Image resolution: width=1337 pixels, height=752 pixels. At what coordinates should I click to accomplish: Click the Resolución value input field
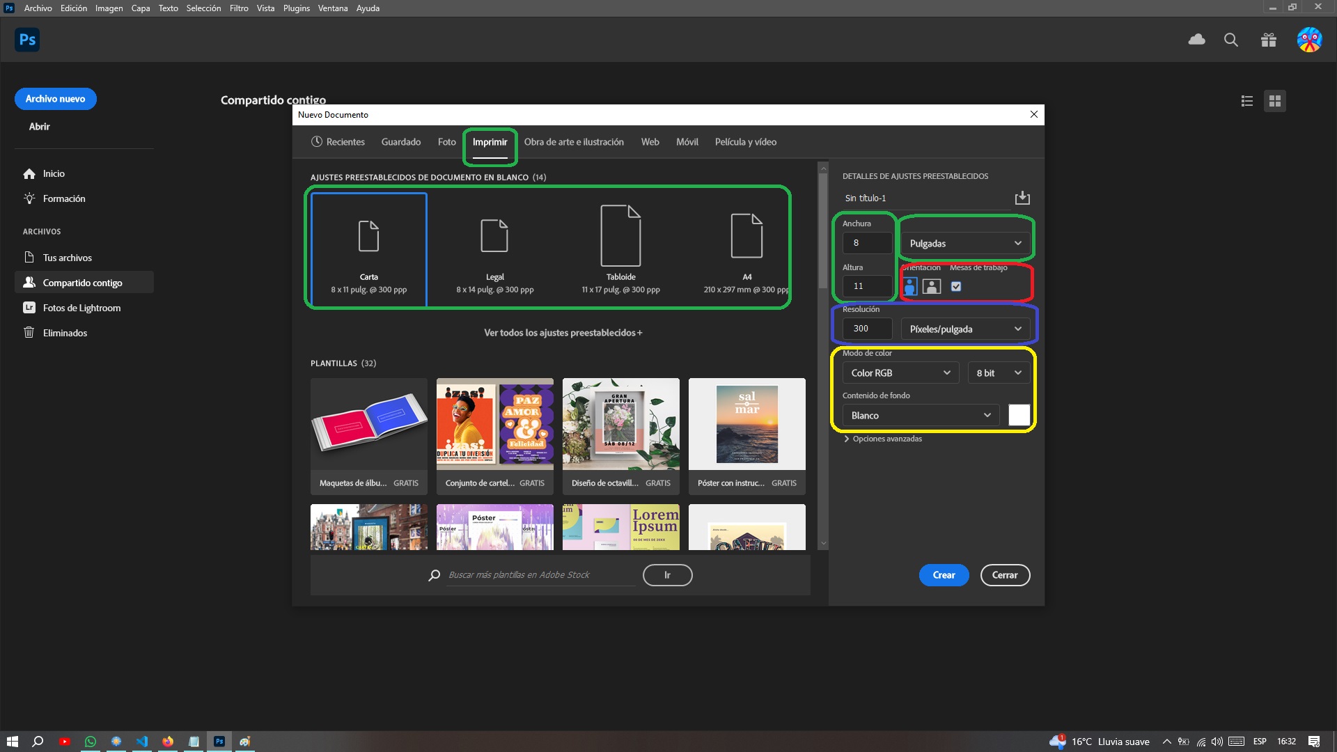pos(867,329)
